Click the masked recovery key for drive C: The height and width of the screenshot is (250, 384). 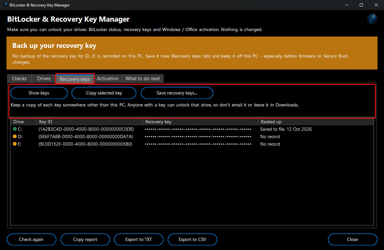[x=198, y=129]
